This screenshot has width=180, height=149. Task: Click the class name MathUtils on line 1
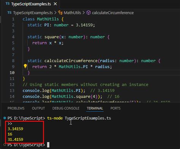pos(48,19)
